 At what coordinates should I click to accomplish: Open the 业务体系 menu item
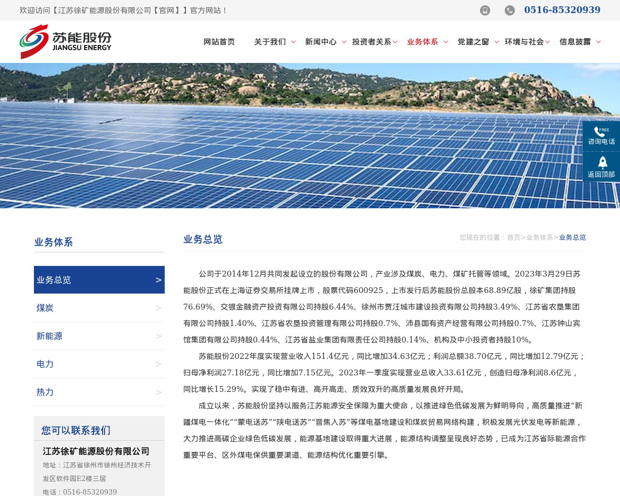tap(422, 42)
